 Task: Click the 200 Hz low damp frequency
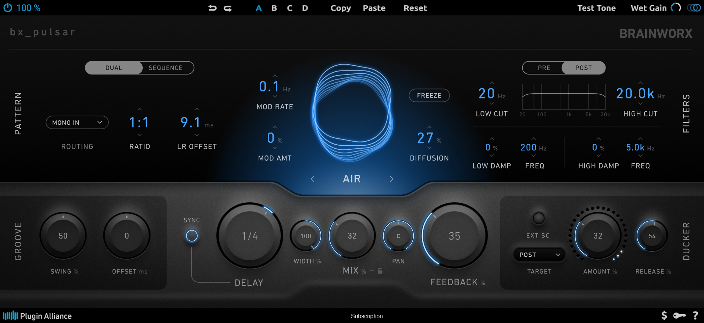[x=533, y=148]
